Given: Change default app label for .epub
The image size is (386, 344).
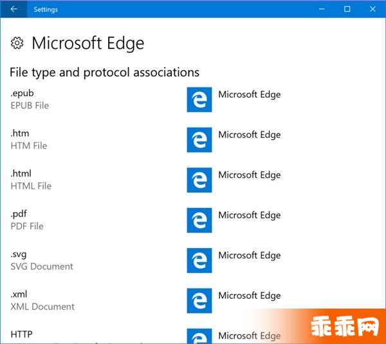Looking at the screenshot, I should click(x=250, y=95).
